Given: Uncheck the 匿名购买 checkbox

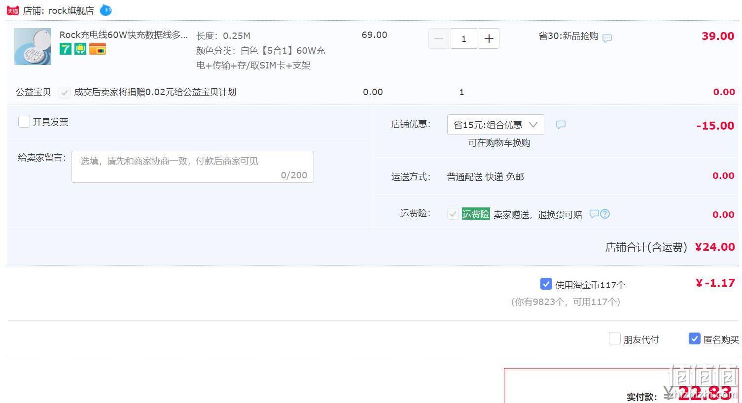Looking at the screenshot, I should click(x=694, y=338).
